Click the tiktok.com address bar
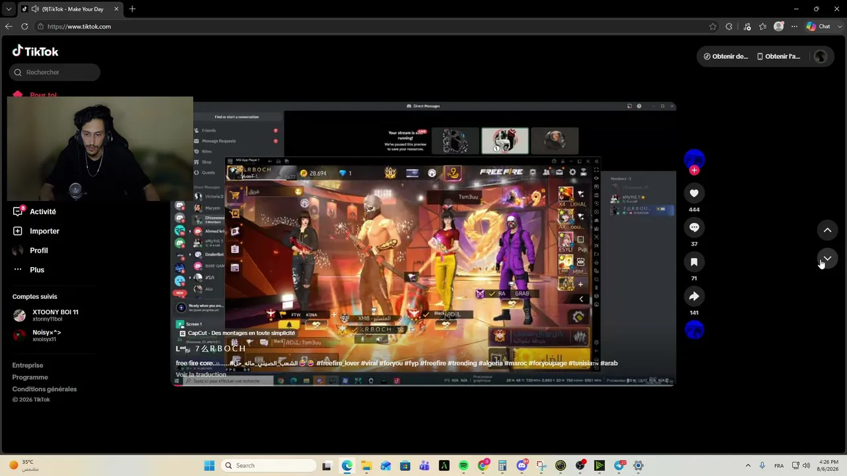847x476 pixels. (371, 26)
